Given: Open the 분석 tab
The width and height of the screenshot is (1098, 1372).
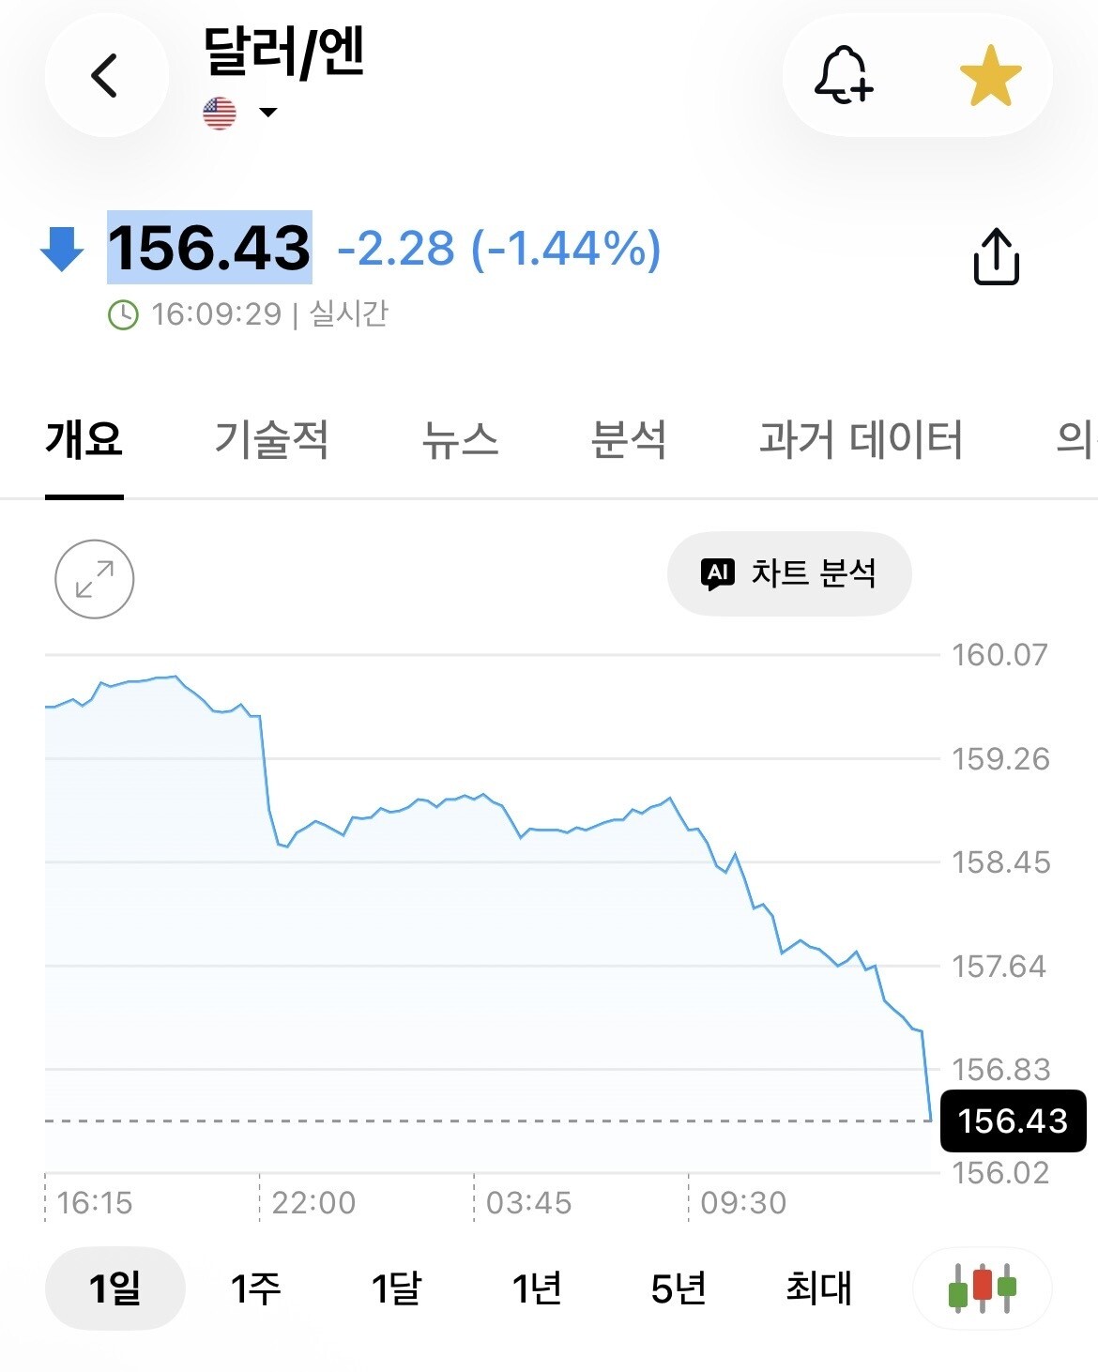Looking at the screenshot, I should (x=629, y=439).
